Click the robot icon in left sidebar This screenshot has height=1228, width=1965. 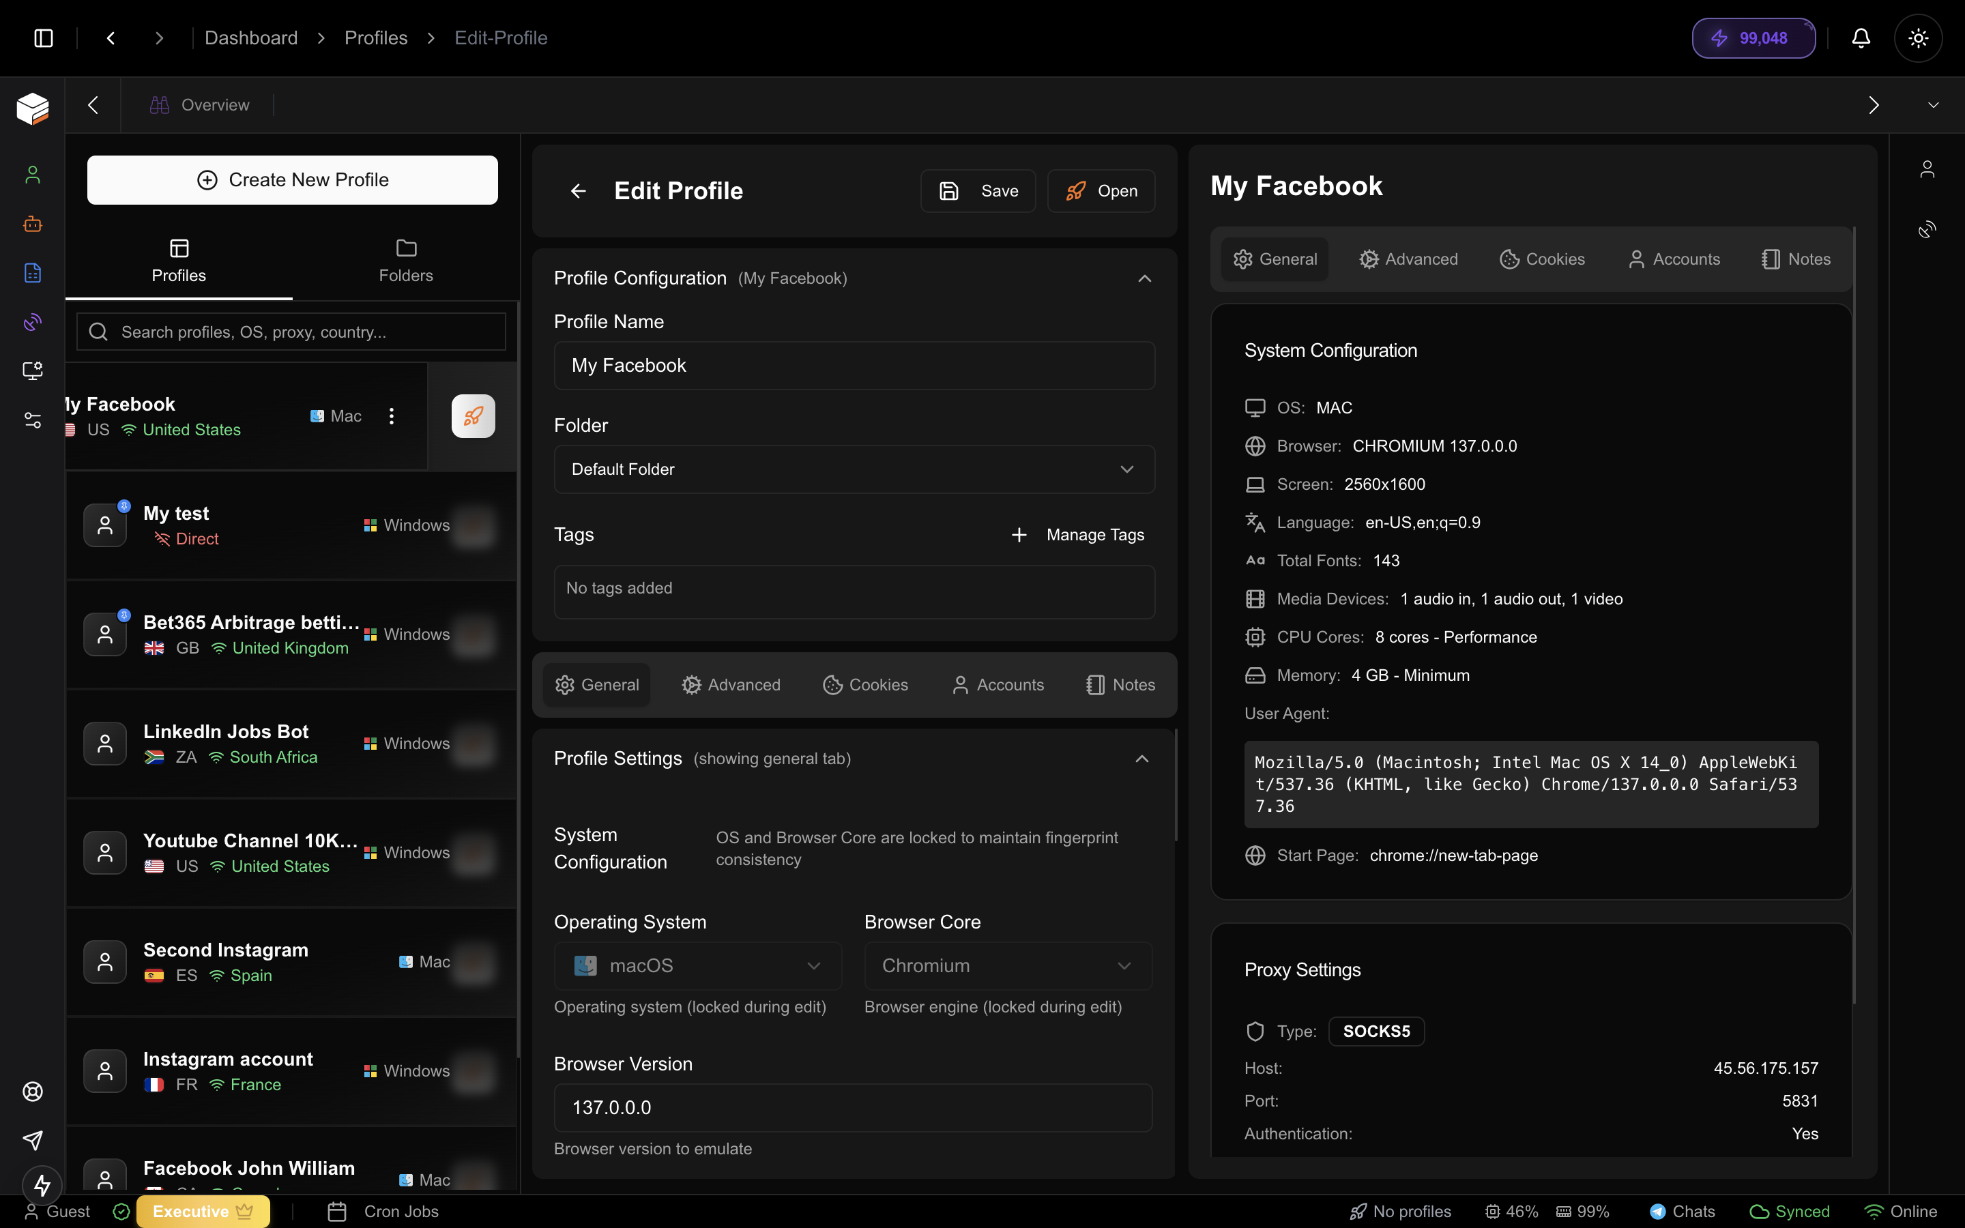pyautogui.click(x=33, y=224)
